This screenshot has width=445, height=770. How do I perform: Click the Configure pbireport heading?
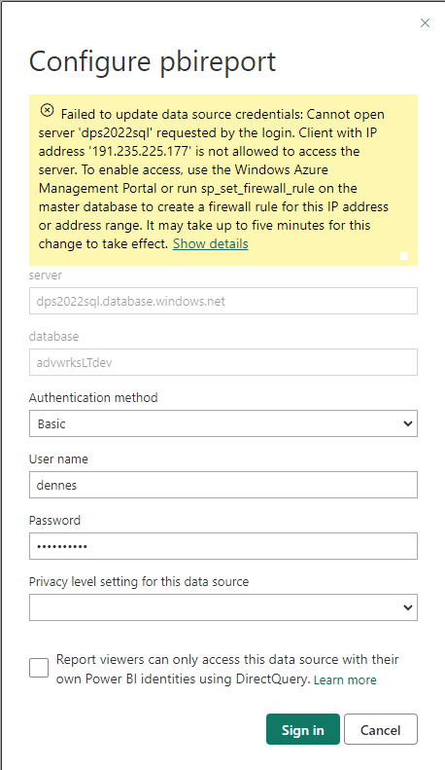pyautogui.click(x=153, y=63)
